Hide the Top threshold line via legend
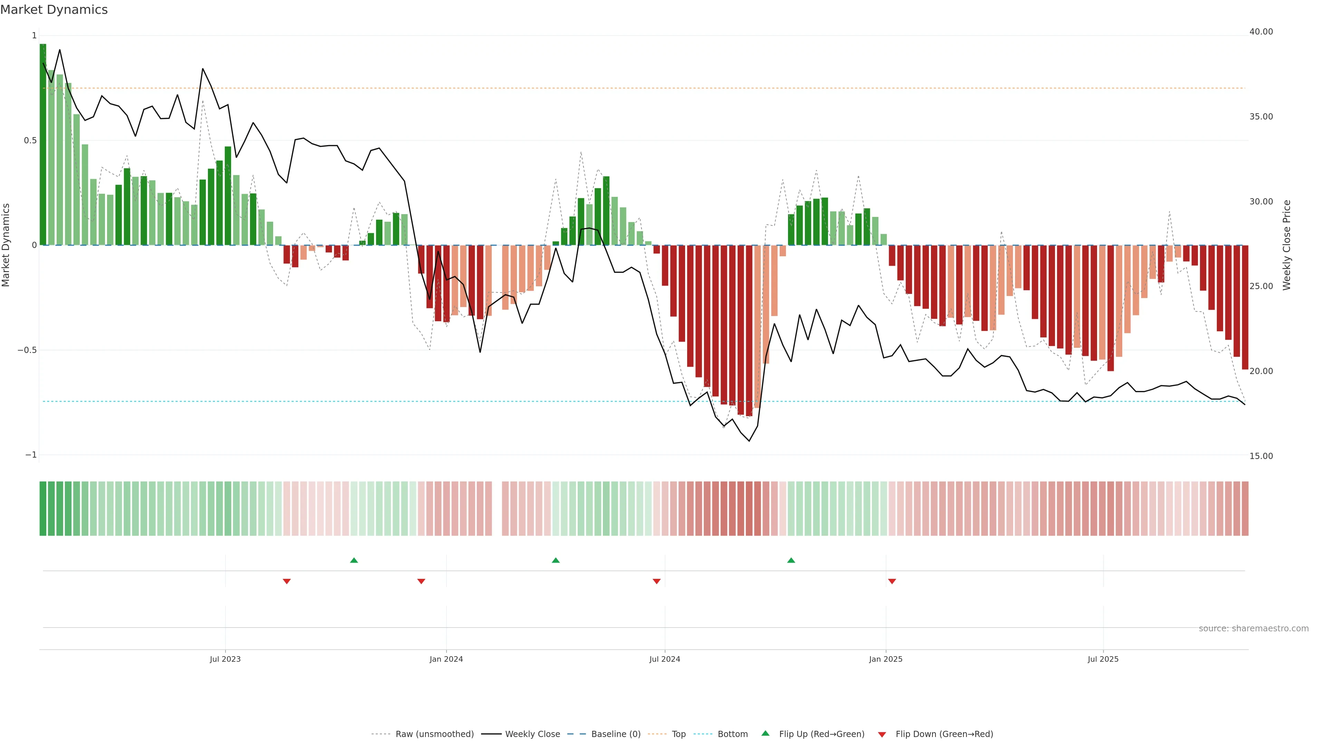The image size is (1326, 746). [679, 734]
